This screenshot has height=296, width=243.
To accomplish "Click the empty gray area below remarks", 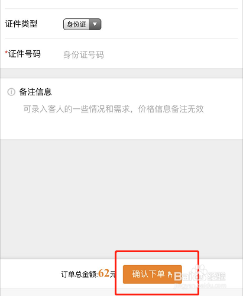I will coord(121,199).
